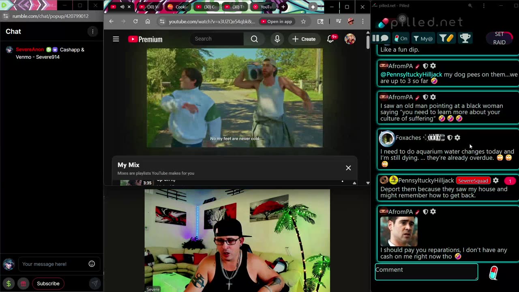519x292 pixels.
Task: Send a Rumble rant with dollar icon
Action: click(9, 283)
